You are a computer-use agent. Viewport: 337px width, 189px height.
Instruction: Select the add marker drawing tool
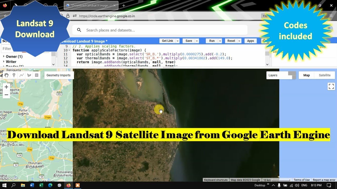[14, 75]
